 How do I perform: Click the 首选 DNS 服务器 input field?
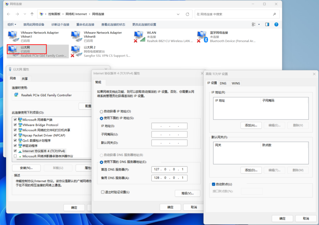tap(169, 170)
